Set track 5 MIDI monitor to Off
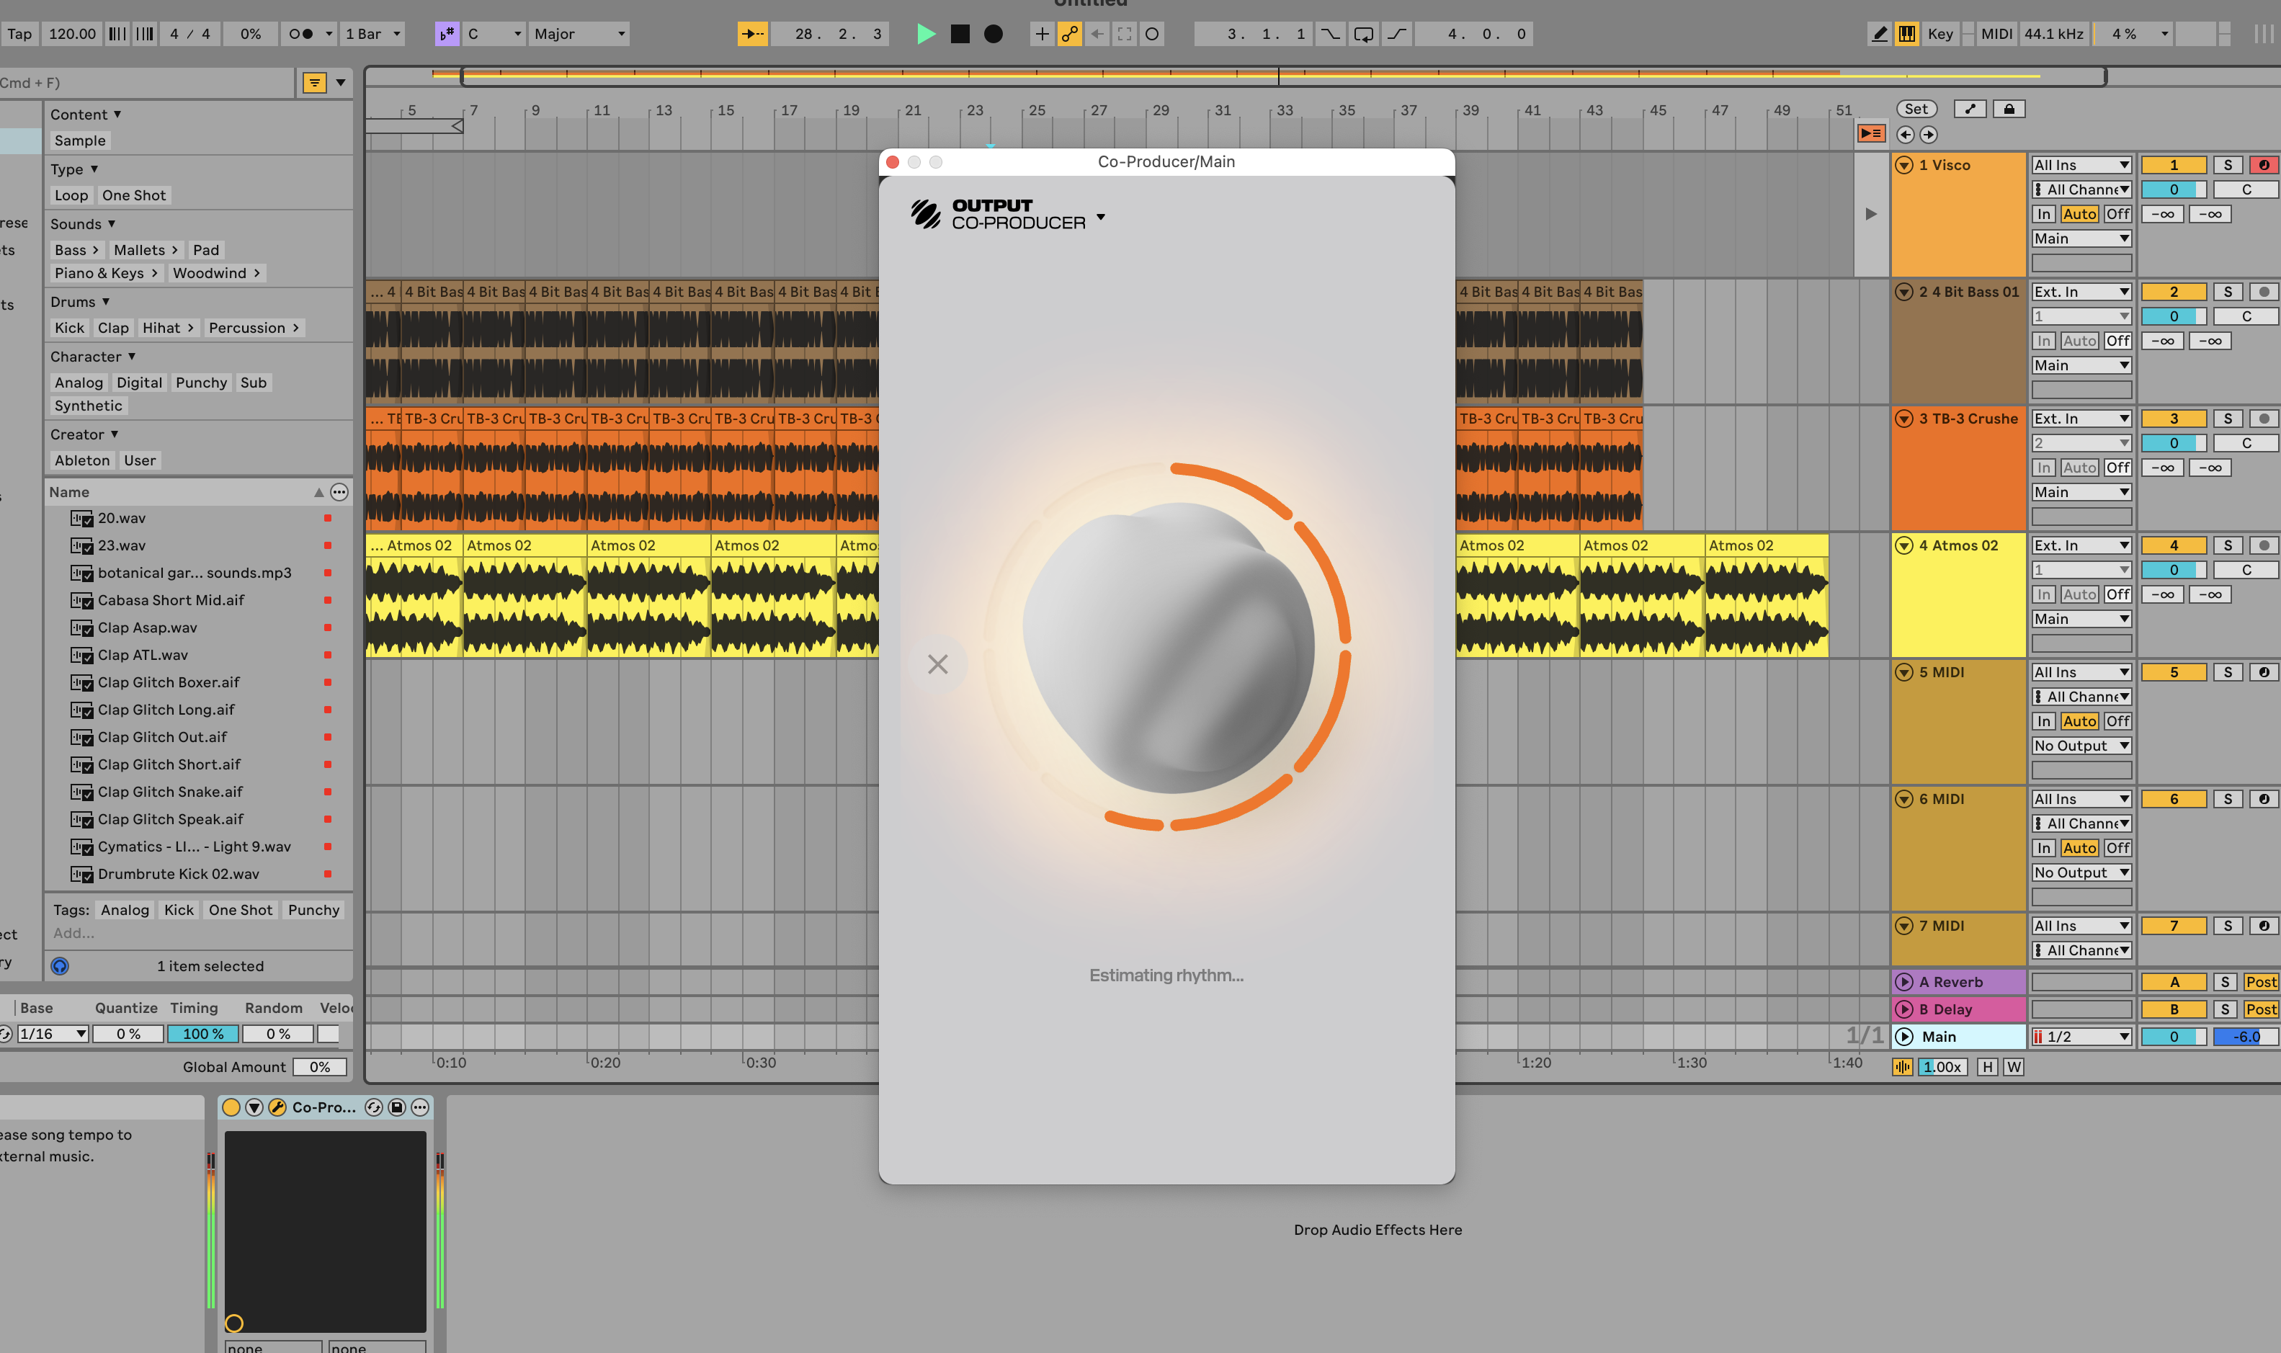This screenshot has height=1353, width=2281. (x=2117, y=721)
